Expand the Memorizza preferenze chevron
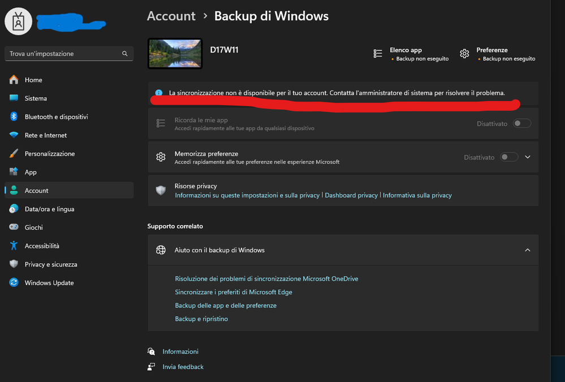The width and height of the screenshot is (565, 382). [x=528, y=157]
